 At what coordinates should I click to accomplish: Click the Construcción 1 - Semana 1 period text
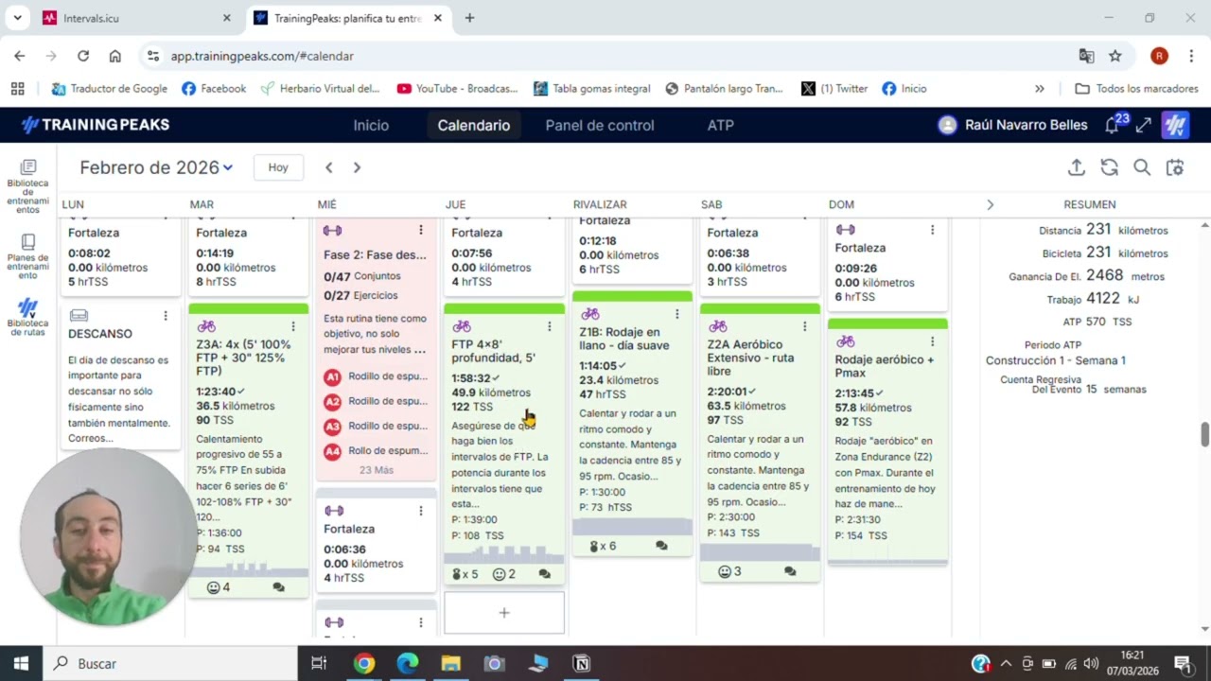1056,360
